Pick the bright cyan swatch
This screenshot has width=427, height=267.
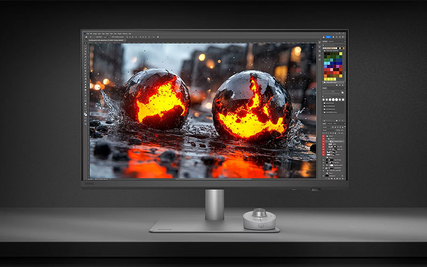click(x=326, y=63)
